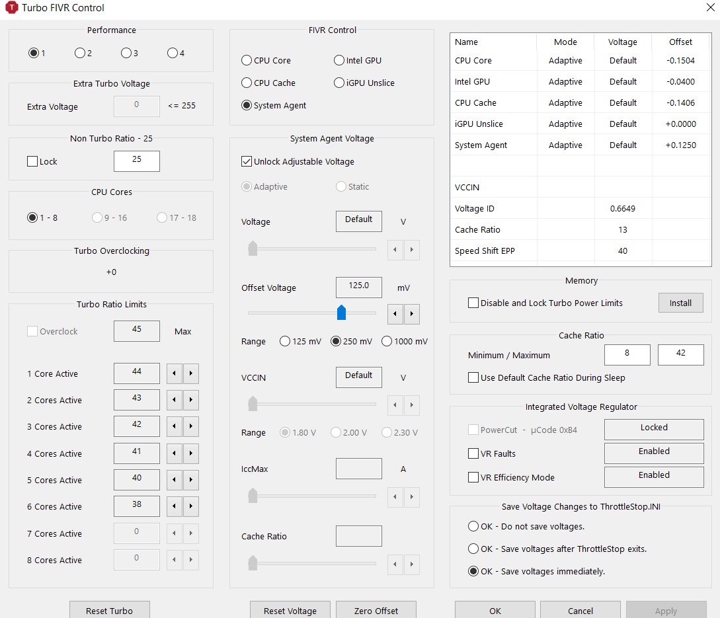Click the PowerCut Locked button
The height and width of the screenshot is (618, 720).
[654, 429]
